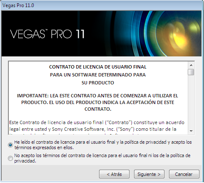Image resolution: width=204 pixels, height=183 pixels.
Task: Click the license text scrollbar thumb
Action: tap(191, 72)
